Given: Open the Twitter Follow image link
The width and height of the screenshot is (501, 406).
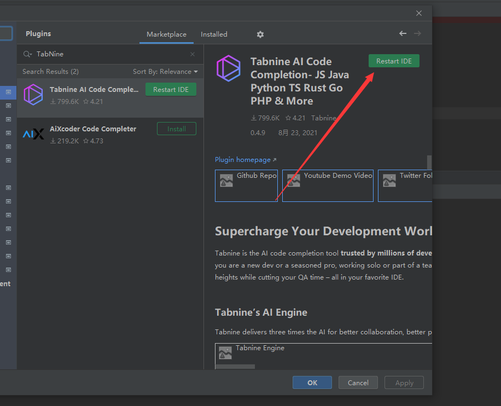Looking at the screenshot, I should (x=405, y=185).
